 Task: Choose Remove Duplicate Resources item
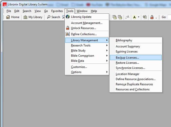click(x=136, y=84)
